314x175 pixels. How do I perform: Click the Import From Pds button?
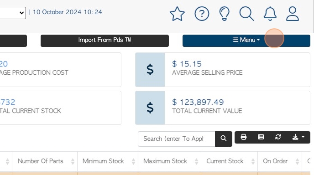[x=105, y=41]
